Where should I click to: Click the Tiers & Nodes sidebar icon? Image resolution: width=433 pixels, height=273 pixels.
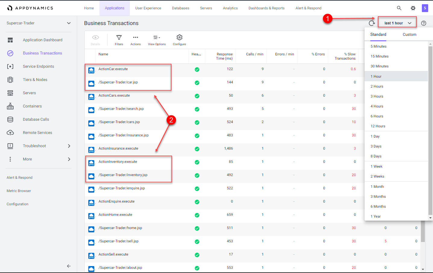tap(10, 80)
